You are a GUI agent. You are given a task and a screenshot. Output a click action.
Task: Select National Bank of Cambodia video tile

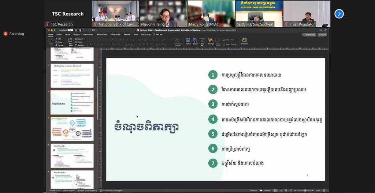116,14
